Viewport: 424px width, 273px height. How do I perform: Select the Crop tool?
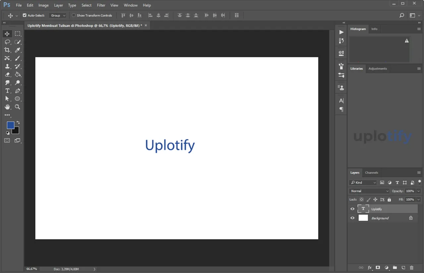[7, 50]
